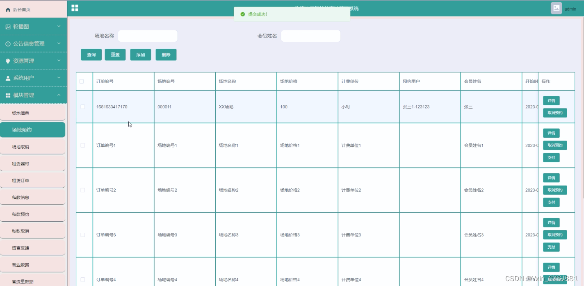Check the 订单编号3 row checkbox
Viewport: 584px width, 286px height.
[83, 235]
